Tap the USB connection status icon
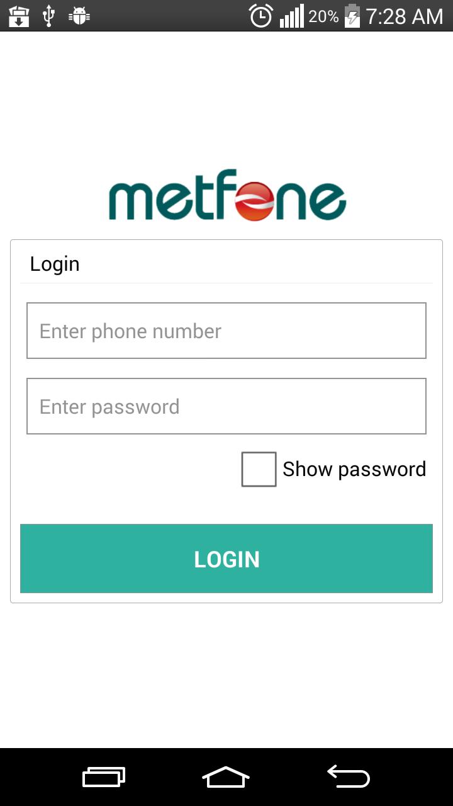453x806 pixels. click(48, 16)
